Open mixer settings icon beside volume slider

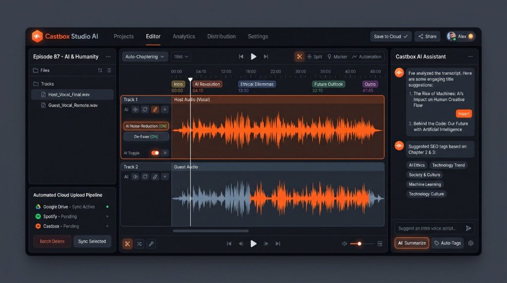click(x=380, y=244)
